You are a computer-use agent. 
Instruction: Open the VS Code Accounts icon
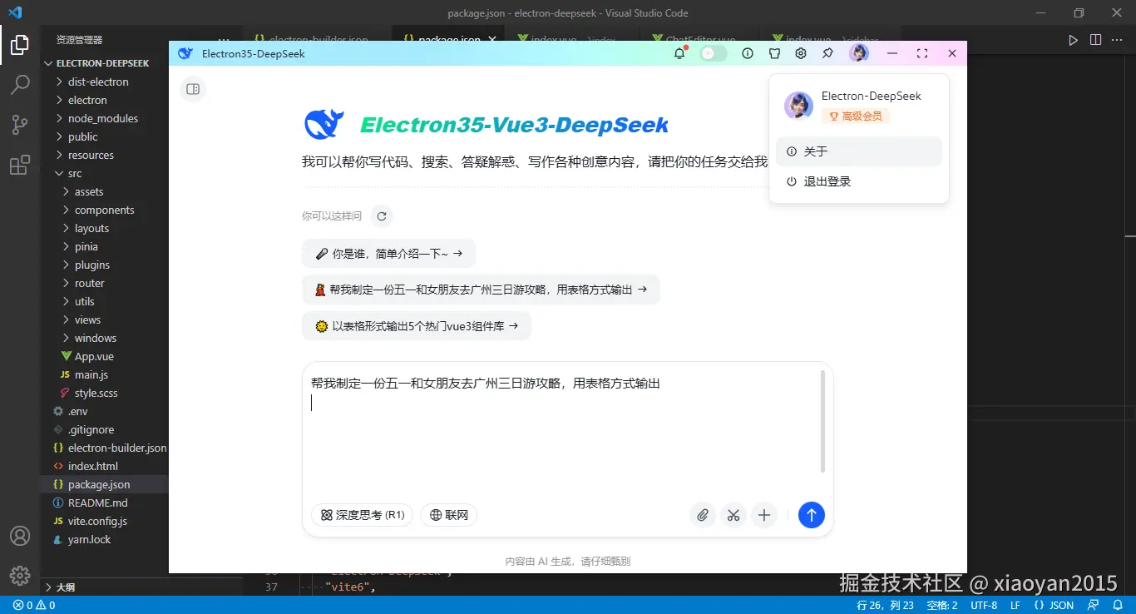click(x=20, y=536)
